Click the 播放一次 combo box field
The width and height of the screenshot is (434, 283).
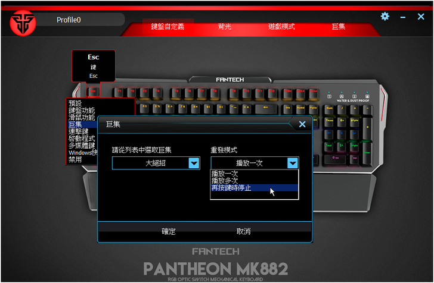click(x=255, y=163)
